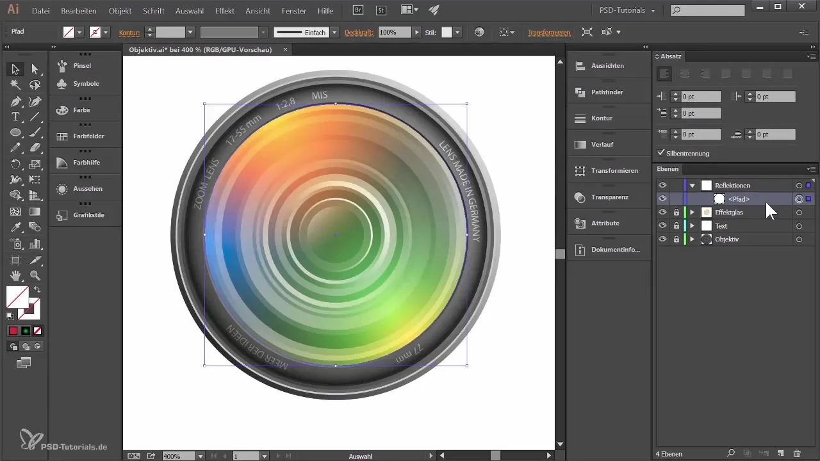Open the stroke color dropdown
Screen dimensions: 820x461
click(106, 33)
